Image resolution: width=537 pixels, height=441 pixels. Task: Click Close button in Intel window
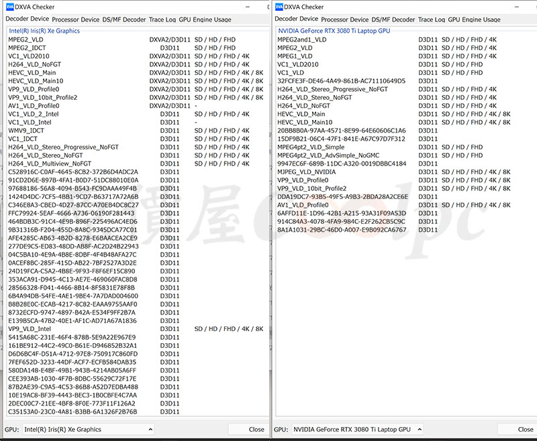point(249,430)
